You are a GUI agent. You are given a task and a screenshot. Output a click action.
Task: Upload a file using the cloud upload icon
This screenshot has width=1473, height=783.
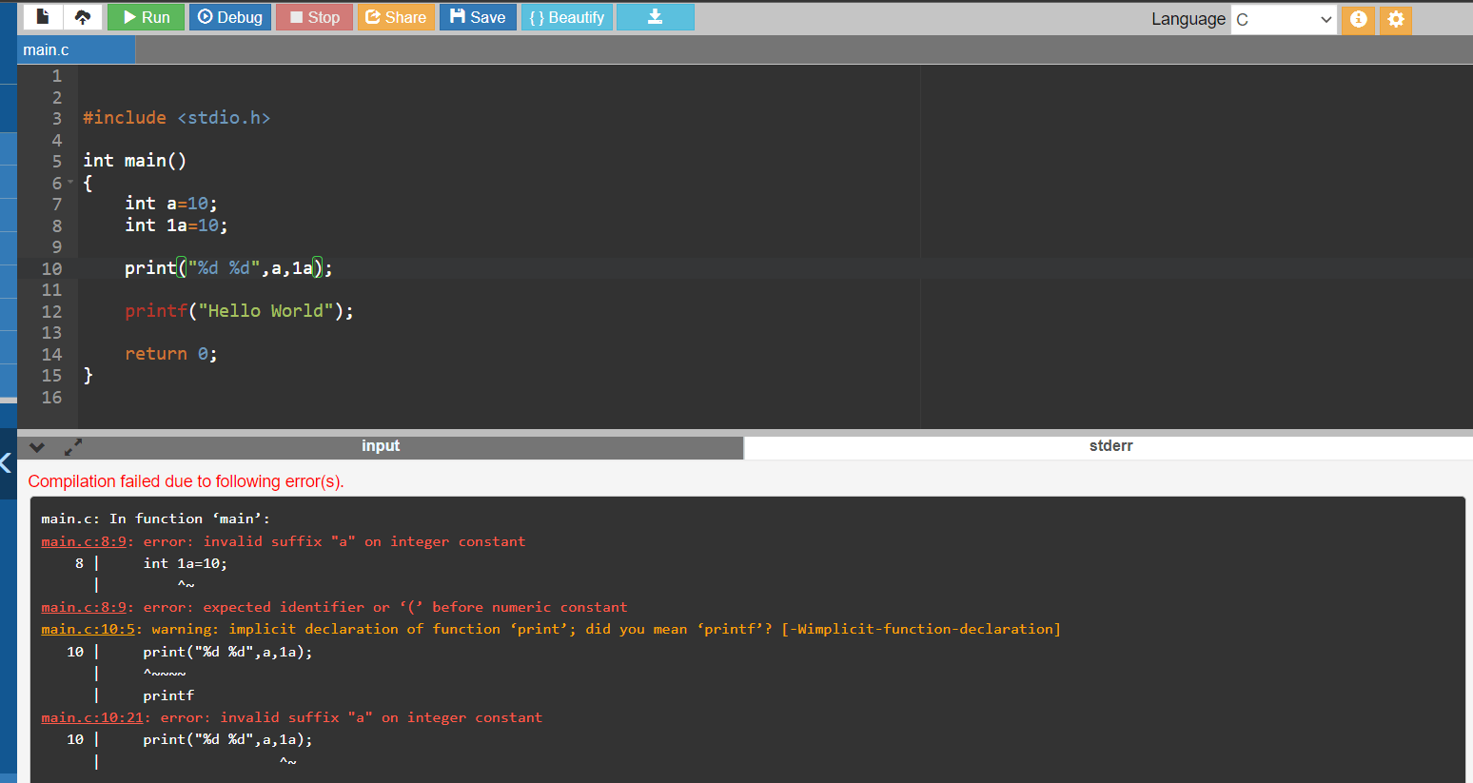83,17
